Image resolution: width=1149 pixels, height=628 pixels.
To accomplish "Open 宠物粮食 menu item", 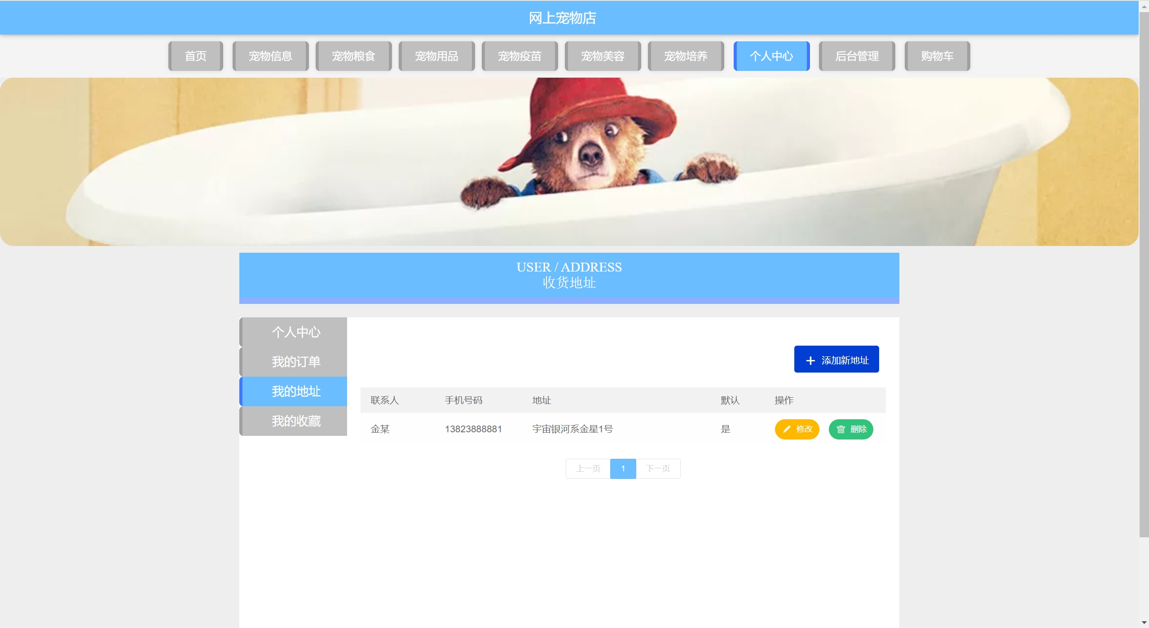I will [x=353, y=56].
